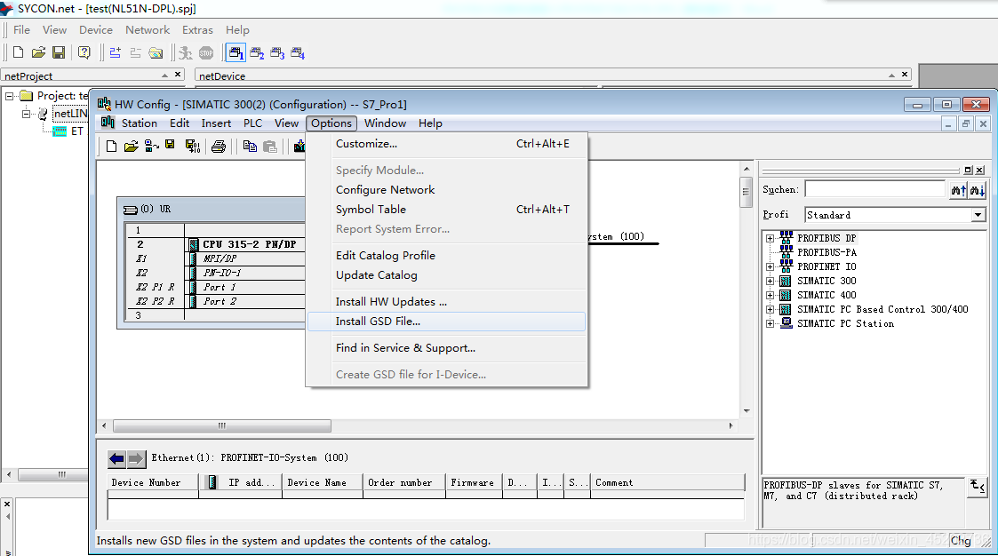Expand the PROFINET IO catalog node
The height and width of the screenshot is (556, 998).
click(770, 266)
